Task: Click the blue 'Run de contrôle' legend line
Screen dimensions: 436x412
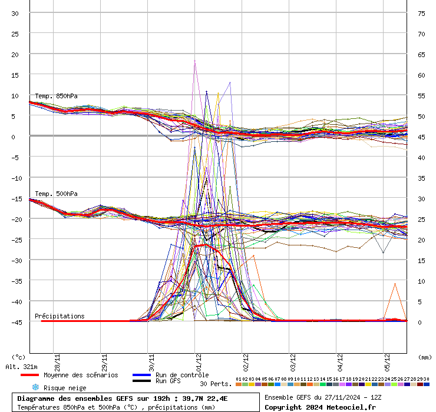Action: pyautogui.click(x=142, y=375)
